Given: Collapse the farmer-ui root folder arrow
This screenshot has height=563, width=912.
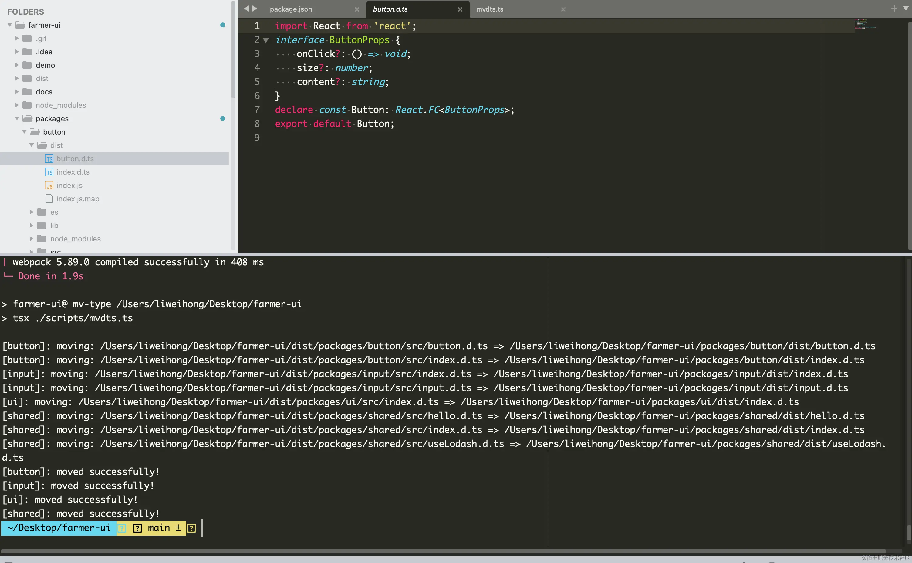Looking at the screenshot, I should 10,25.
